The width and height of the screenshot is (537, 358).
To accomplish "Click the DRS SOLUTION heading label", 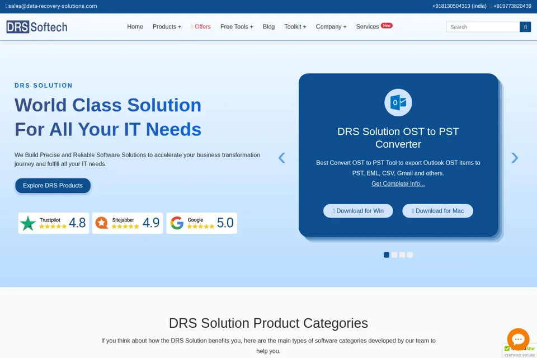I will pos(44,85).
